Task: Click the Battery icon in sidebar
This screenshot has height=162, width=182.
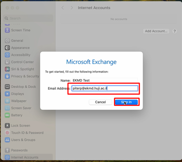Action: [x=7, y=115]
